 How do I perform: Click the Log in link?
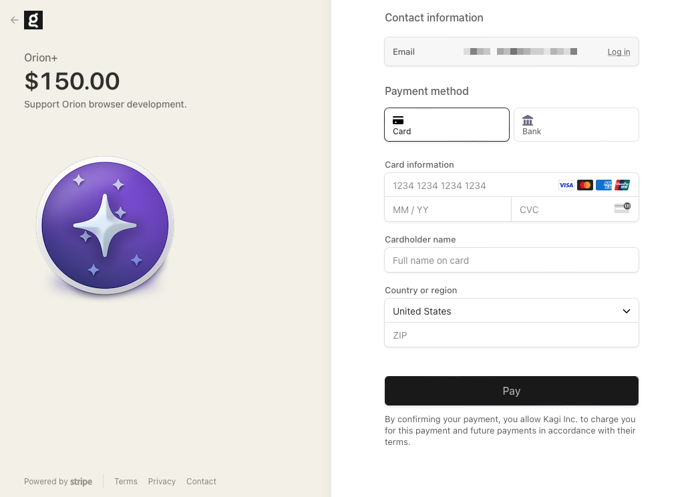tap(619, 52)
